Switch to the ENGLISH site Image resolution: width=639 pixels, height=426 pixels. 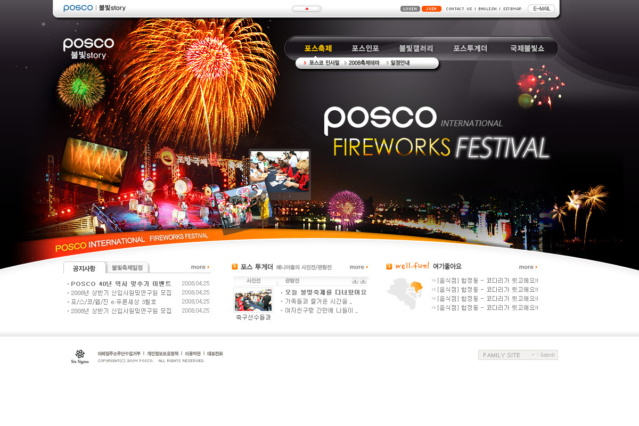487,9
